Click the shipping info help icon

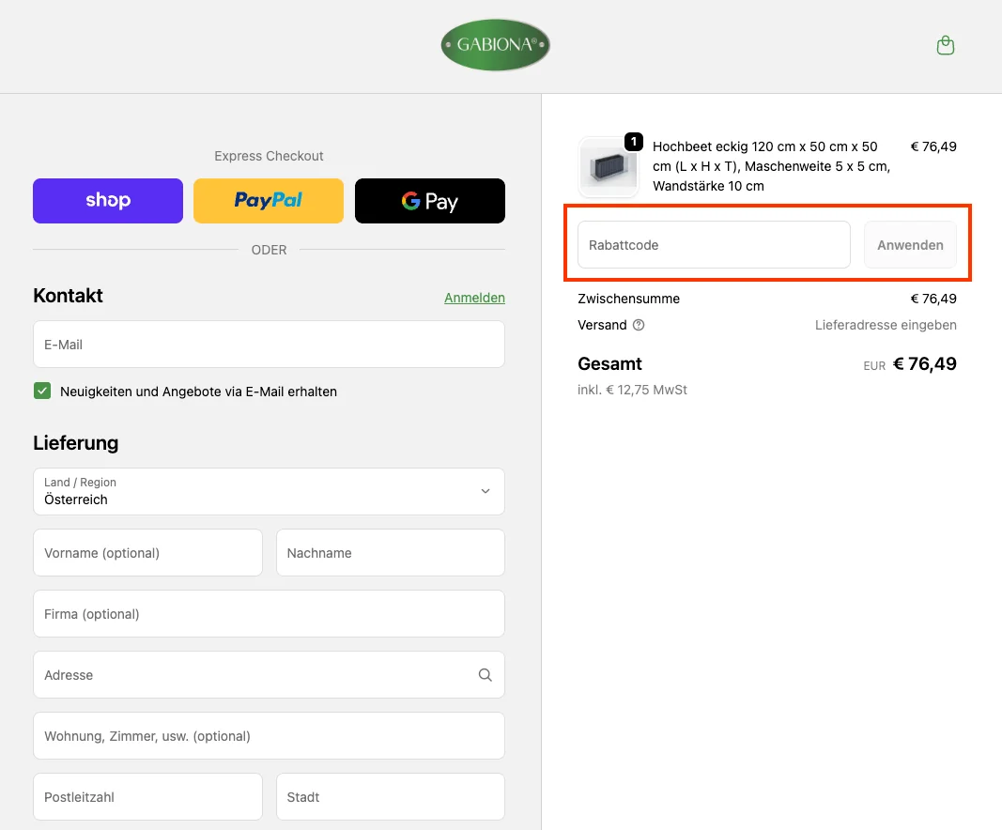tap(639, 325)
